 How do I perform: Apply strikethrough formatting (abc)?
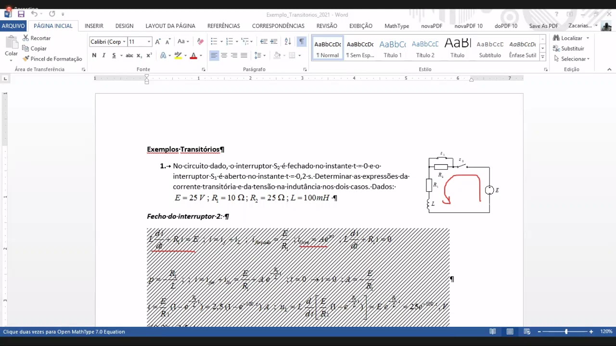pos(129,56)
